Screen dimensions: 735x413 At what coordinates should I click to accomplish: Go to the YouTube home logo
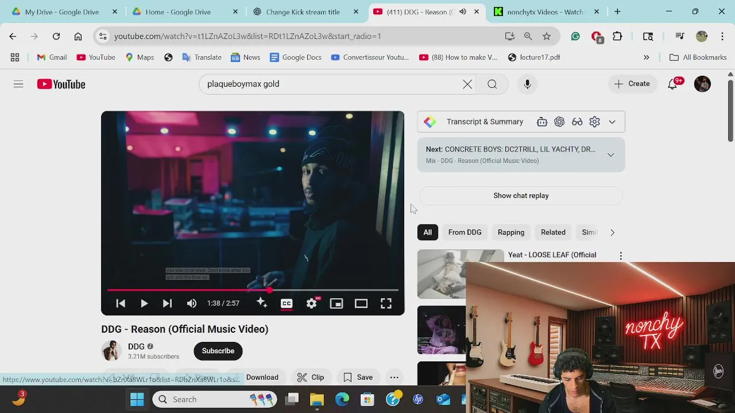(x=61, y=84)
